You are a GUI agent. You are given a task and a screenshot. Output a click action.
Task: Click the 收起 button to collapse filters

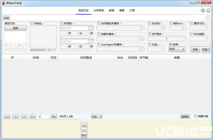click(206, 50)
